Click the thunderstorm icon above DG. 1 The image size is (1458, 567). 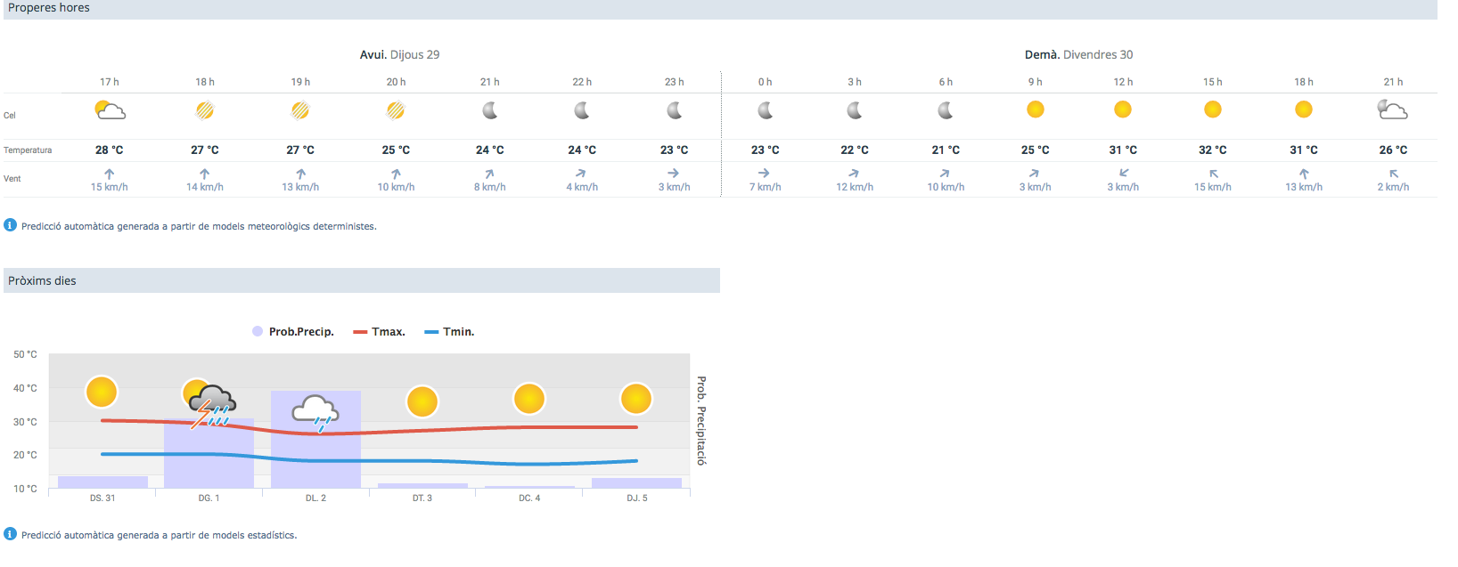tap(210, 405)
